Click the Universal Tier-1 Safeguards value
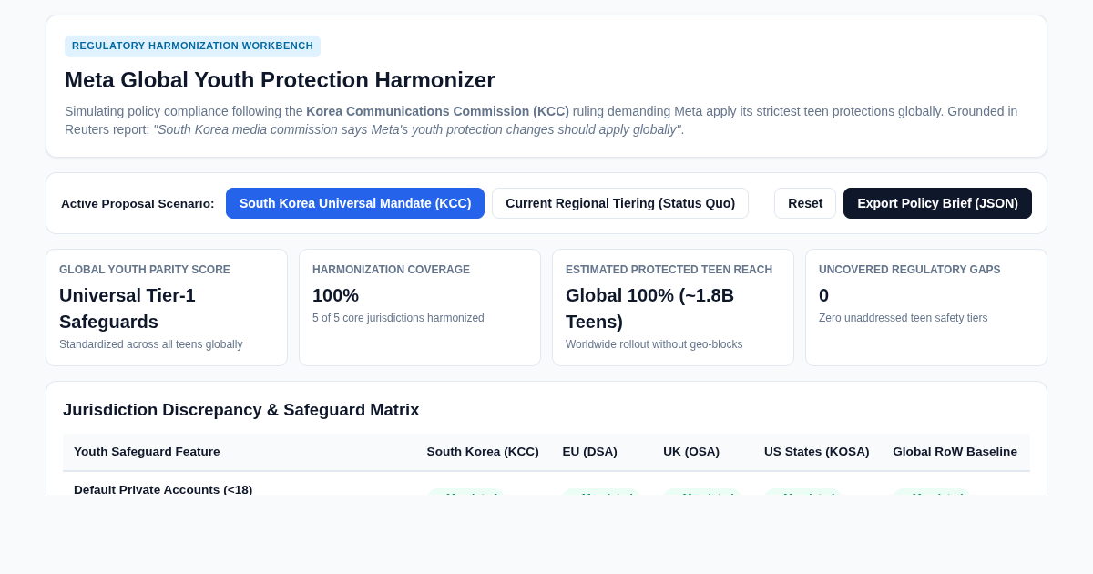This screenshot has height=574, width=1093. coord(128,308)
